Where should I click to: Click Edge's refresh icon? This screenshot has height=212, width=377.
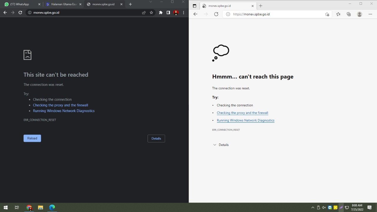[216, 14]
